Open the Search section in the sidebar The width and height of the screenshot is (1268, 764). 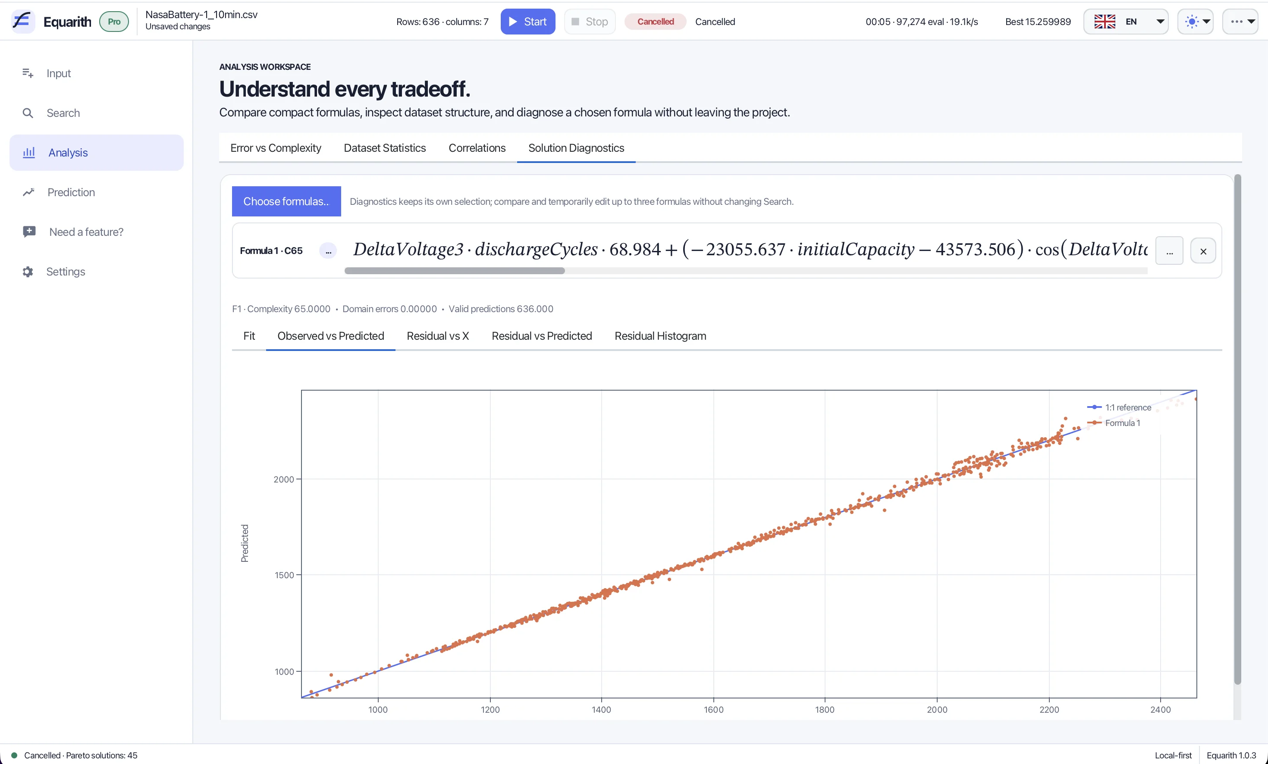click(96, 113)
